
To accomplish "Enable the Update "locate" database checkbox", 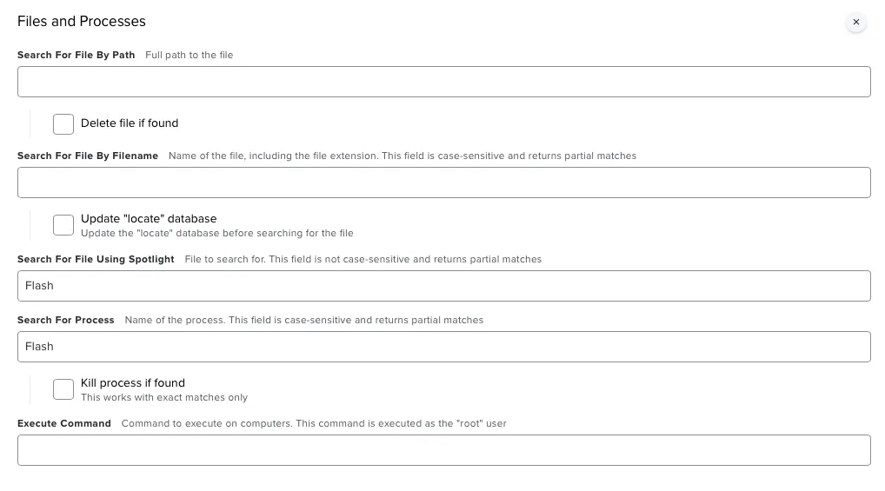I will coord(63,225).
